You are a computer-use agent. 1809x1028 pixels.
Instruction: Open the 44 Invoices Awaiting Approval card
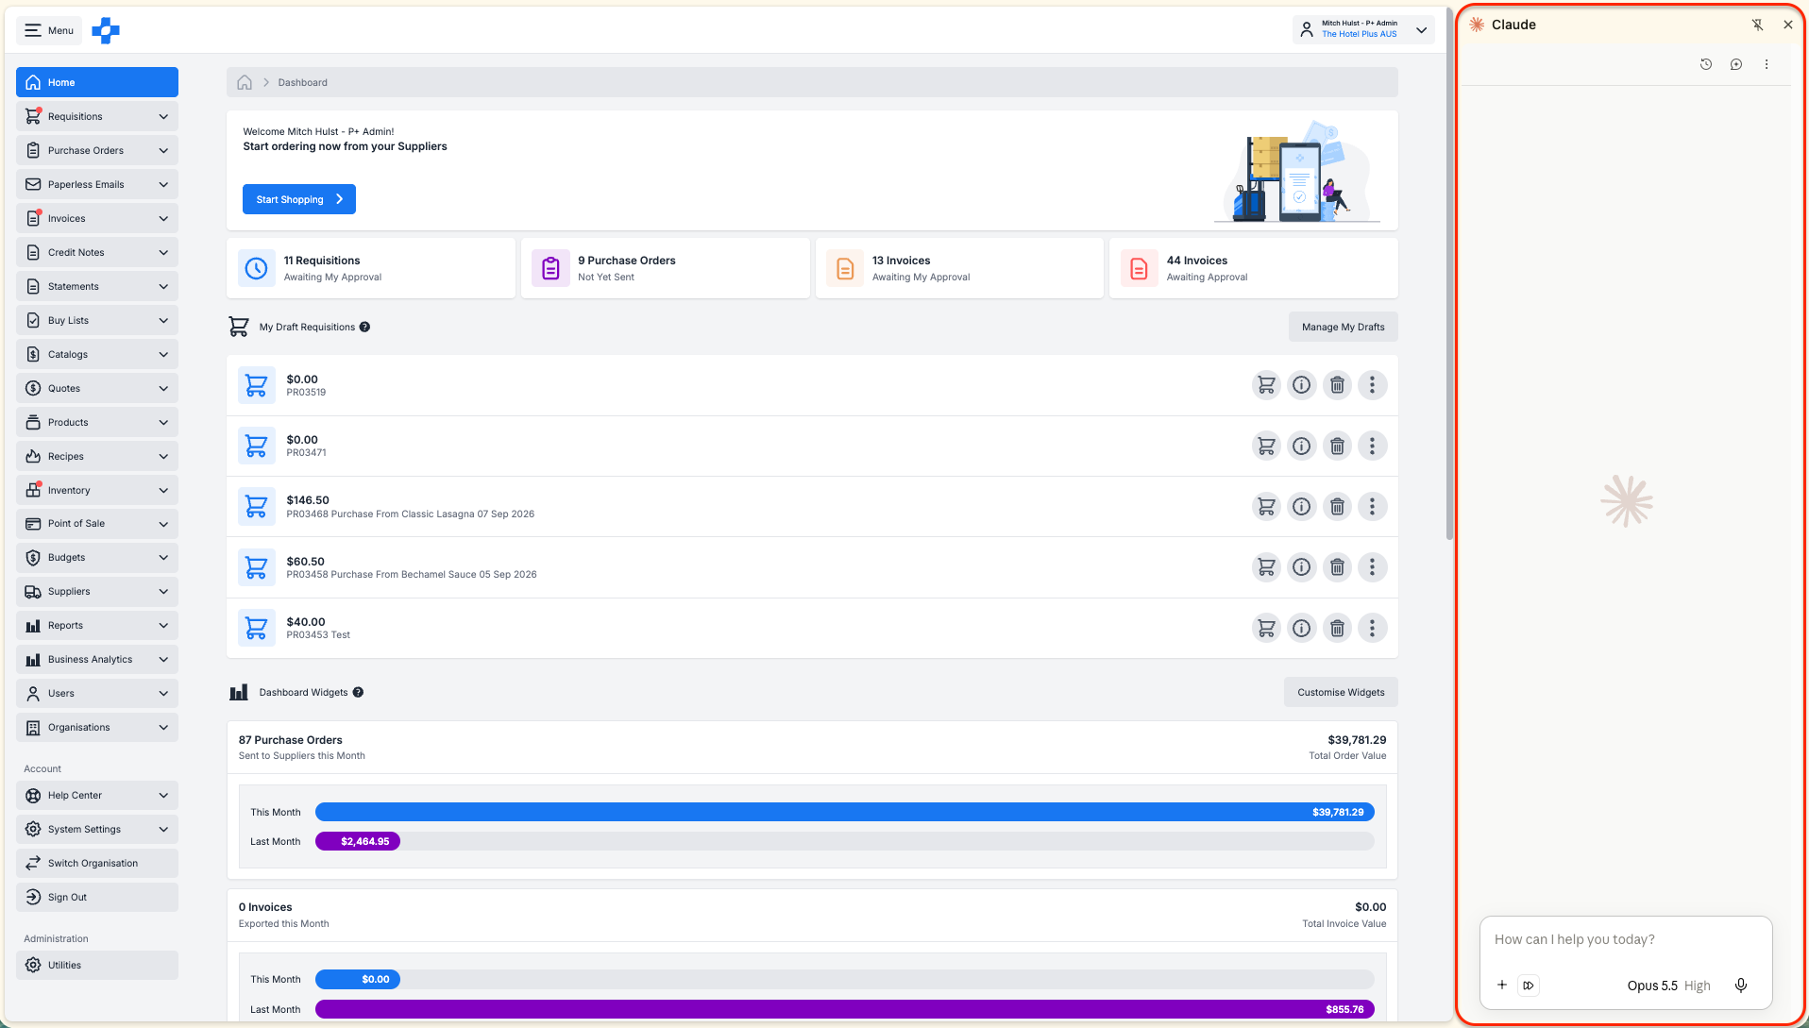pos(1254,268)
